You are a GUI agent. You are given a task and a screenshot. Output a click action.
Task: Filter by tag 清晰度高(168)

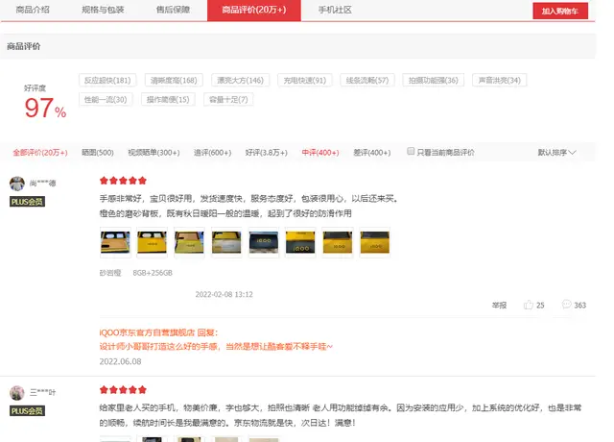(174, 80)
